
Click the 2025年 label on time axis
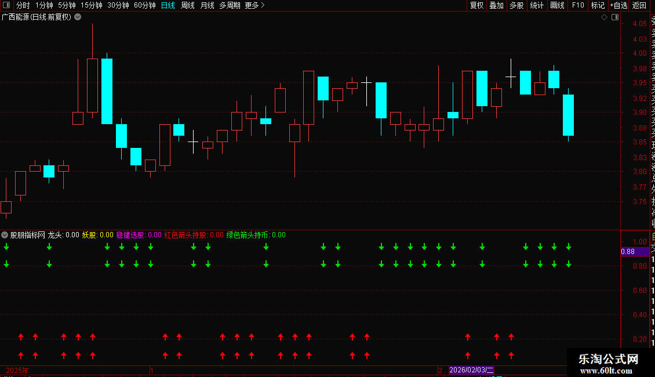(17, 370)
